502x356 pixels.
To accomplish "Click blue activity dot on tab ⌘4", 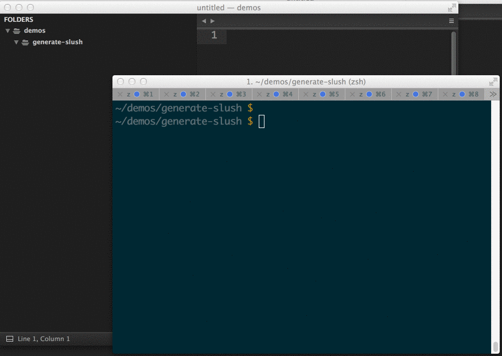I will tap(277, 94).
